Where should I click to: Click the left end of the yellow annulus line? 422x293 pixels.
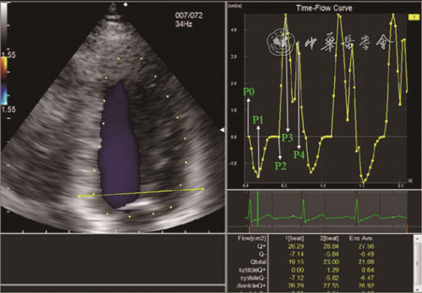[79, 196]
